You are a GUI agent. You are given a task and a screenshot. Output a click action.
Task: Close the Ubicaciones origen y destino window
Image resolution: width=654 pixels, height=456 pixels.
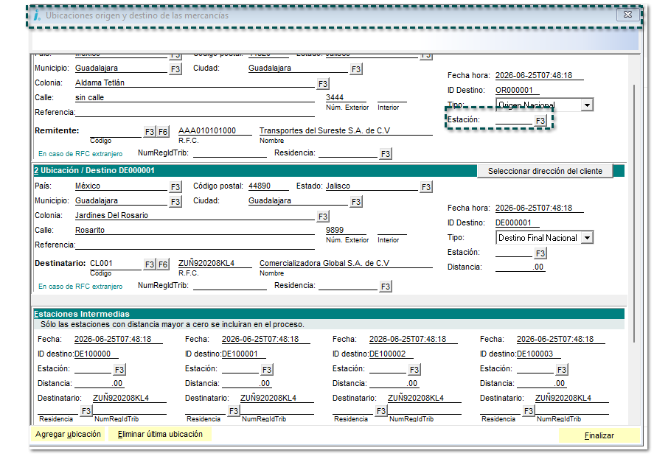(x=627, y=15)
